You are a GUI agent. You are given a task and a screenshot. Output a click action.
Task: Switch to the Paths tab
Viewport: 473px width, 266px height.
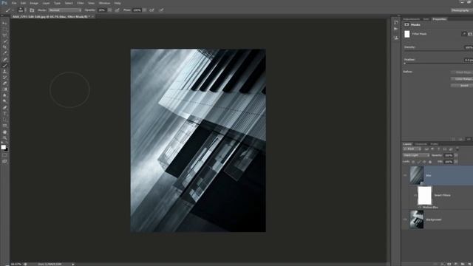tap(434, 144)
